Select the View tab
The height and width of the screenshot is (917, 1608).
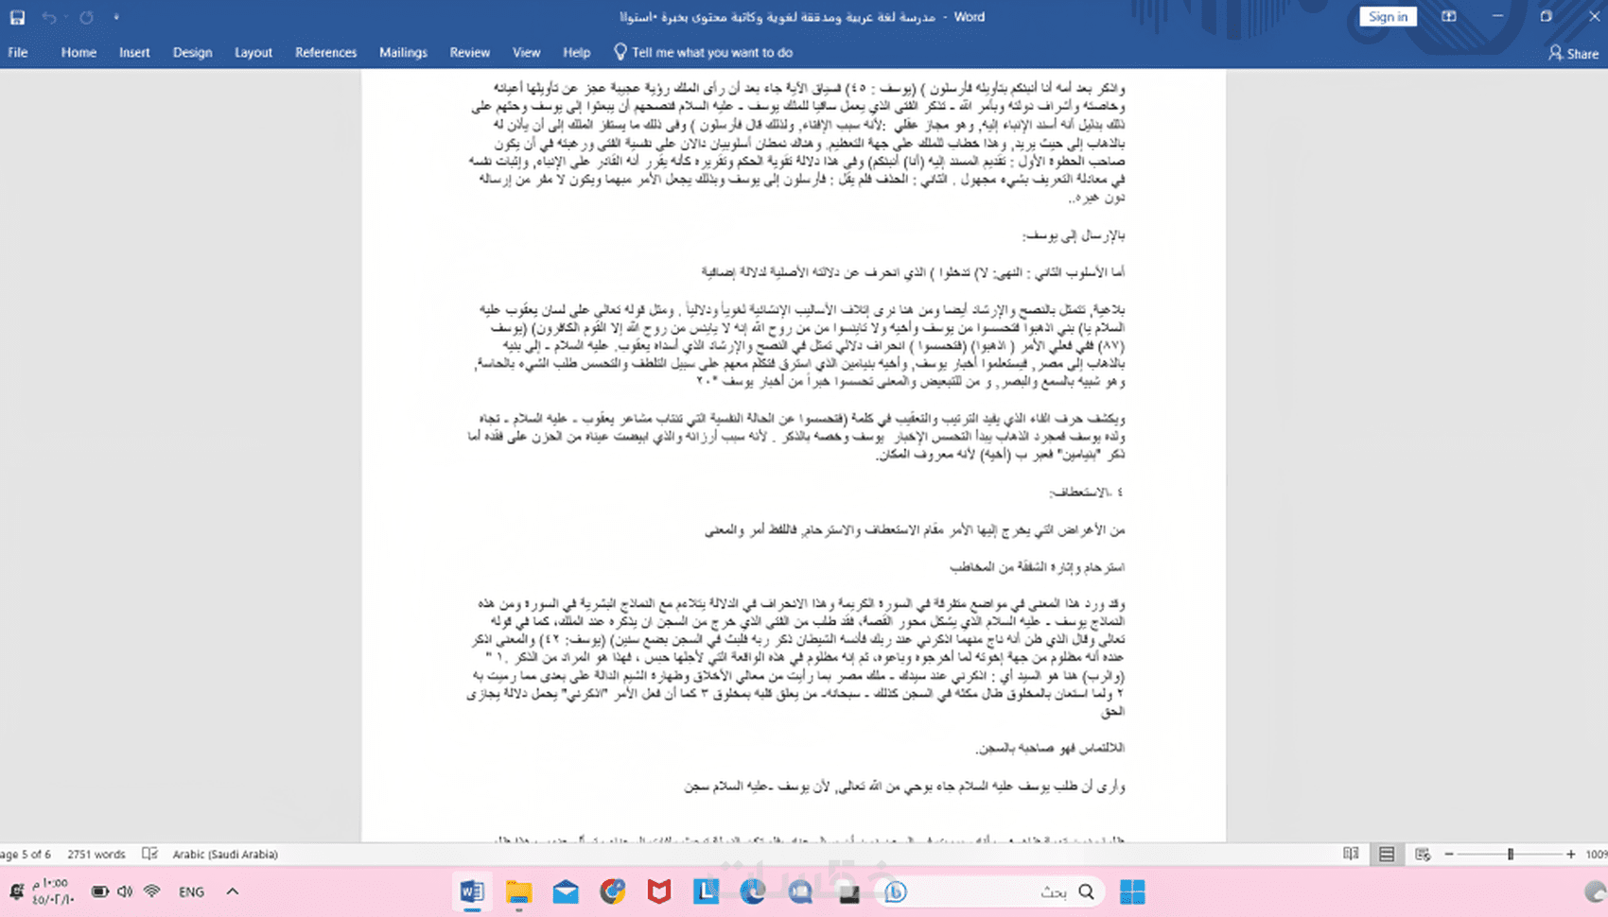[526, 53]
